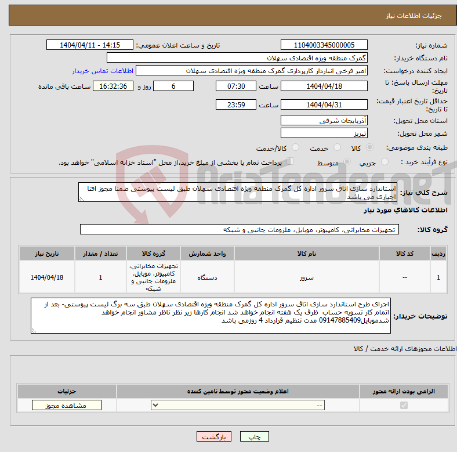Toggle the اسناد خزانه اسلامی payment checkbox

pyautogui.click(x=291, y=161)
